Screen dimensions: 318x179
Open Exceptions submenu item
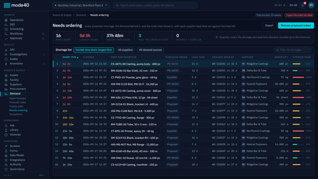(x=16, y=114)
